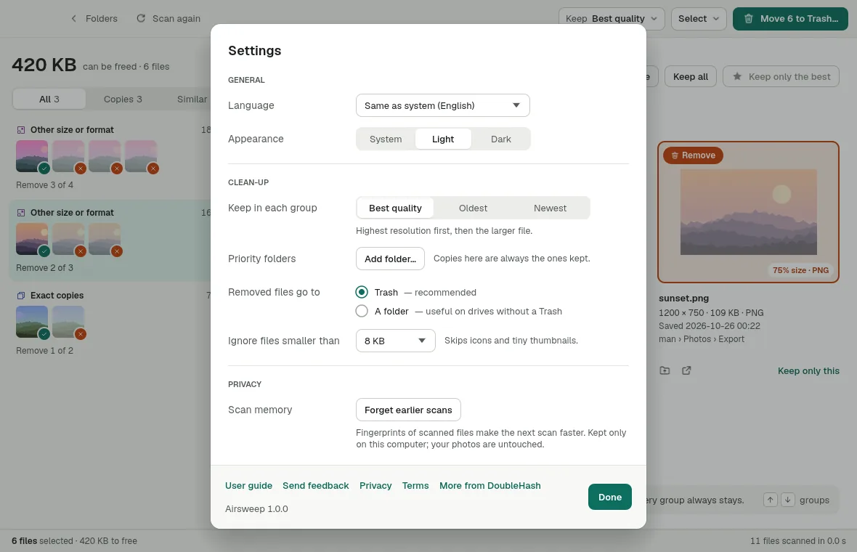Click the previous group up-arrow icon
The height and width of the screenshot is (552, 857).
point(770,500)
